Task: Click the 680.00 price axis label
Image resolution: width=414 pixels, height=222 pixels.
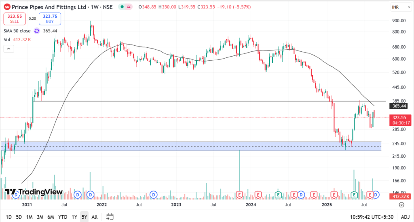Action: (x=399, y=47)
